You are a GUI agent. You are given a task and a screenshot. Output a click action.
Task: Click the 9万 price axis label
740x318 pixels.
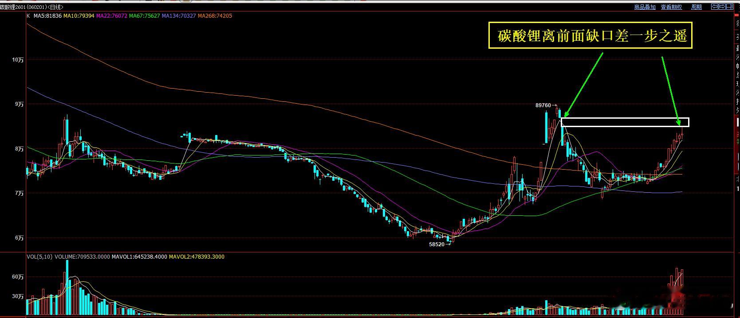(x=19, y=105)
